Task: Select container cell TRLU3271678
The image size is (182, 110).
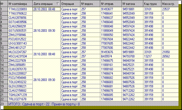Action: point(20,99)
